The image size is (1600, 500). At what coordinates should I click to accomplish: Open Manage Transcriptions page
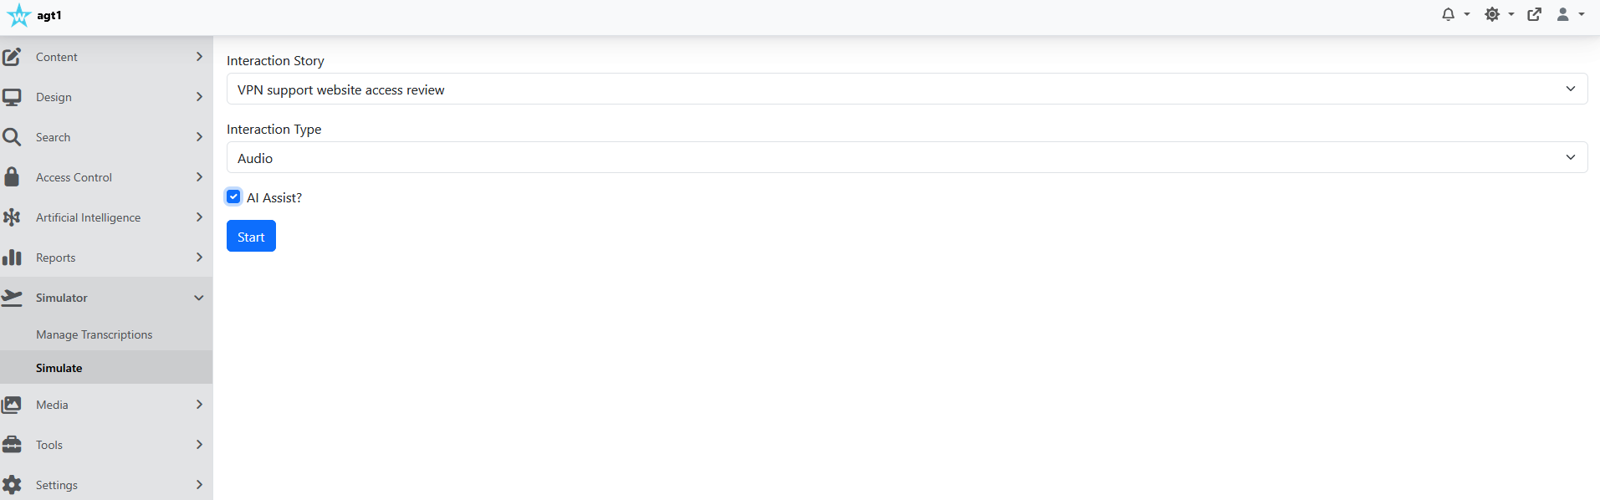[x=95, y=334]
